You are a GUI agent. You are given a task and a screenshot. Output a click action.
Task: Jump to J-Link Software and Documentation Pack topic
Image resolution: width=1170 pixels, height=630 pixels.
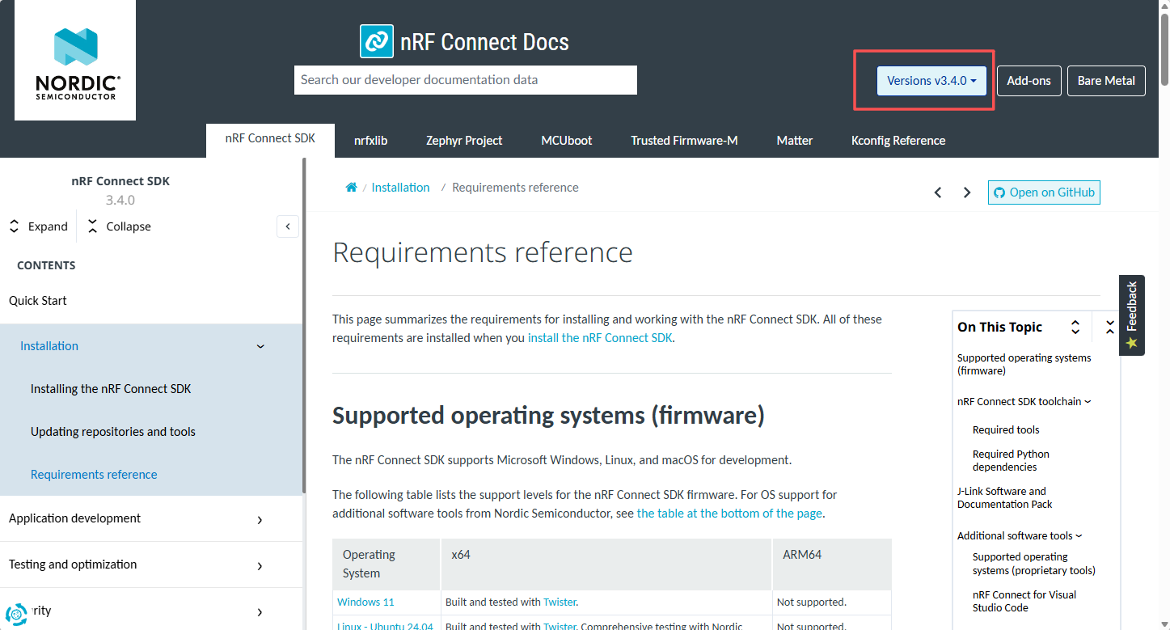point(1005,497)
